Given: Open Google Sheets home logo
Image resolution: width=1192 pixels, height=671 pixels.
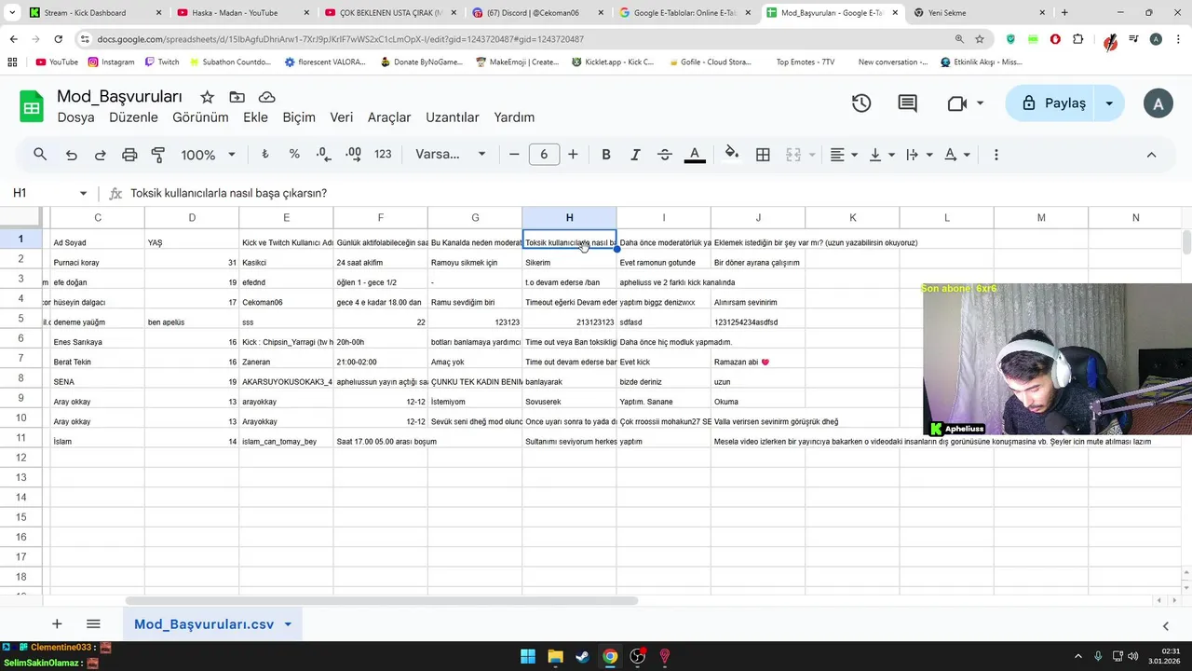Looking at the screenshot, I should pyautogui.click(x=32, y=106).
